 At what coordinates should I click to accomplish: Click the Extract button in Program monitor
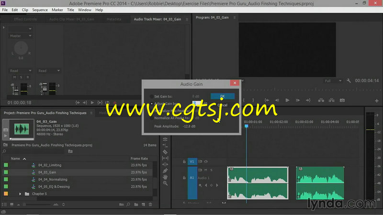(331, 100)
